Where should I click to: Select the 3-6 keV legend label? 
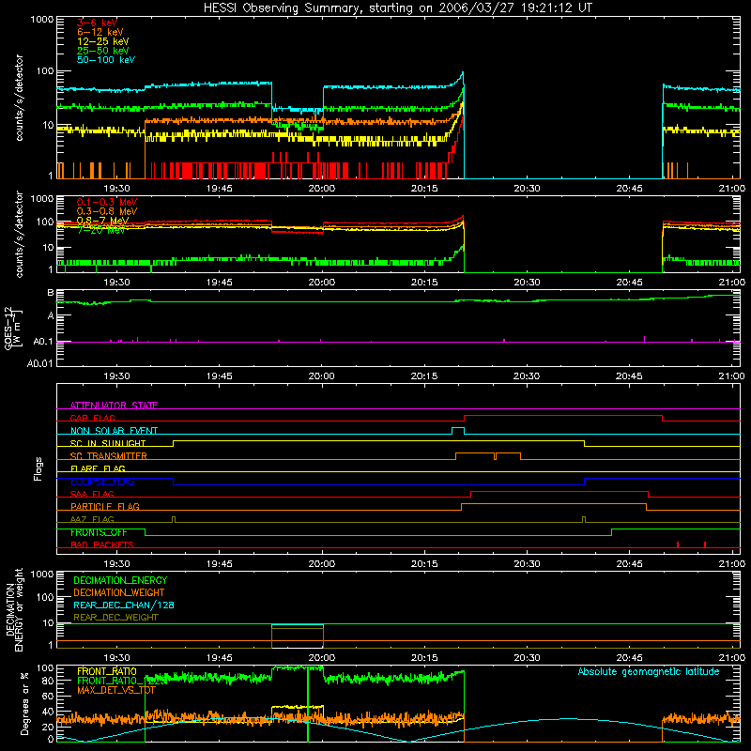click(x=97, y=23)
